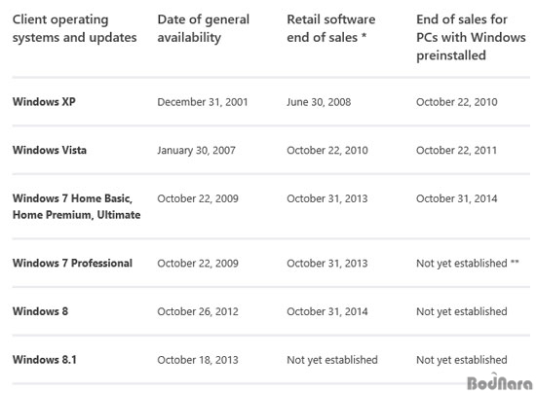
Task: Click 'End of sales for PCs' column header
Action: 471,37
